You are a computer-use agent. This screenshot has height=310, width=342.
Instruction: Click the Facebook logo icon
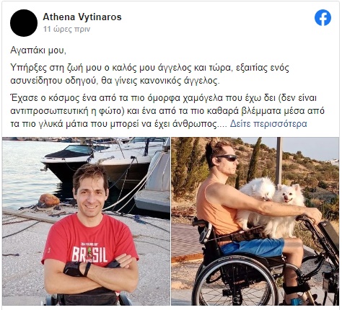point(323,17)
